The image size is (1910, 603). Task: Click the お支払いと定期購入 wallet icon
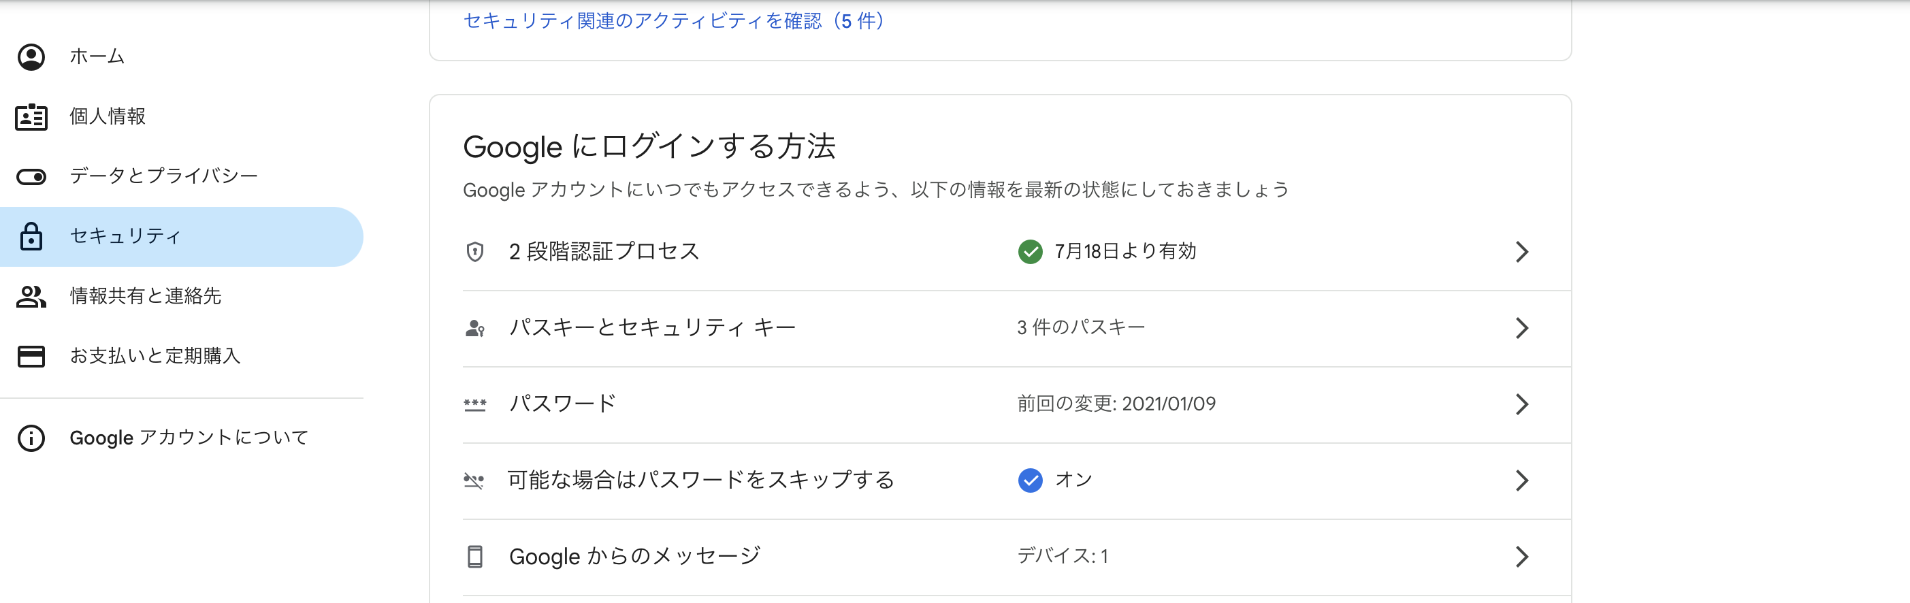31,357
